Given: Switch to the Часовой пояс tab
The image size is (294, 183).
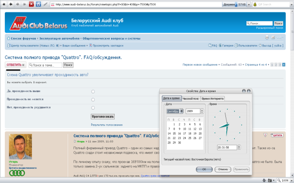Looking at the screenshot, I should pyautogui.click(x=191, y=98).
